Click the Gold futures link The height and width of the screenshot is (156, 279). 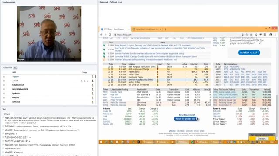pyautogui.click(x=105, y=117)
